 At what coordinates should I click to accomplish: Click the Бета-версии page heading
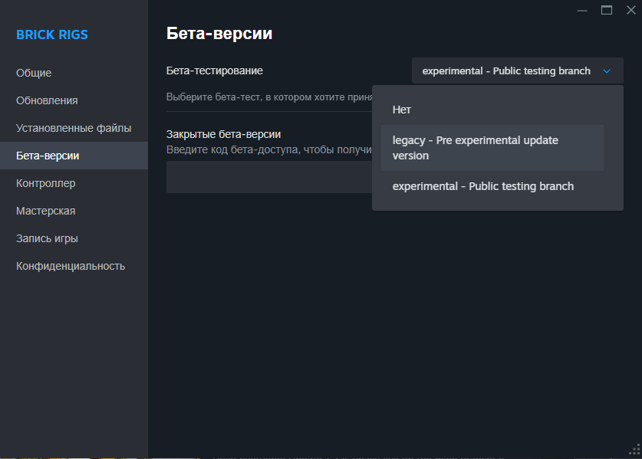219,33
